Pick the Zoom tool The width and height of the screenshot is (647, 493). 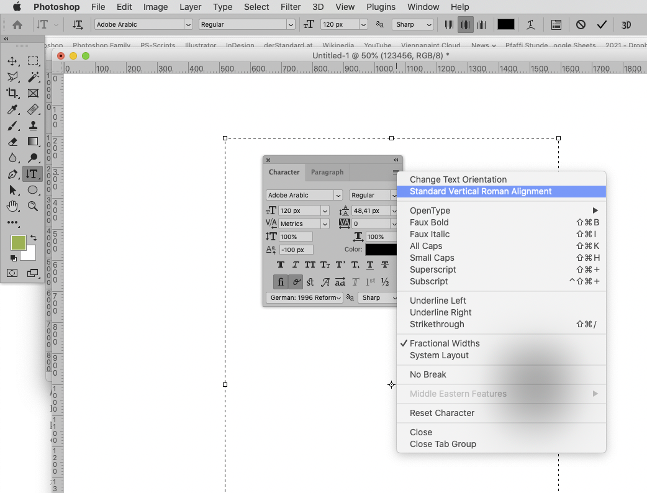pos(33,206)
